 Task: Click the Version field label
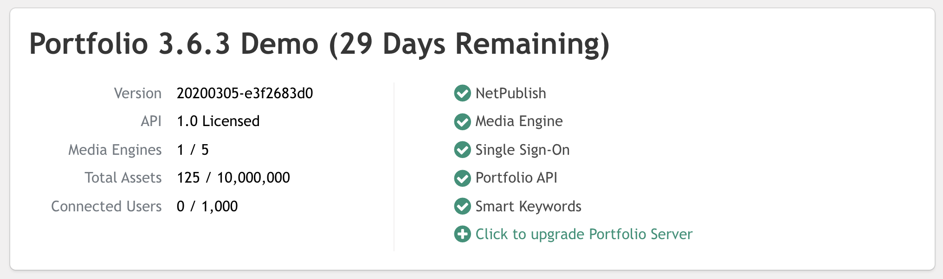point(138,93)
